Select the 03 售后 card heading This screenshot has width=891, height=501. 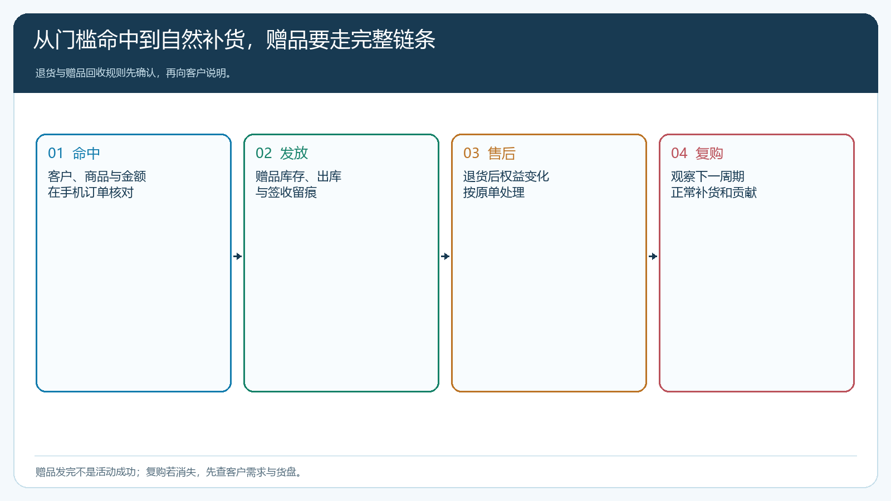(489, 153)
